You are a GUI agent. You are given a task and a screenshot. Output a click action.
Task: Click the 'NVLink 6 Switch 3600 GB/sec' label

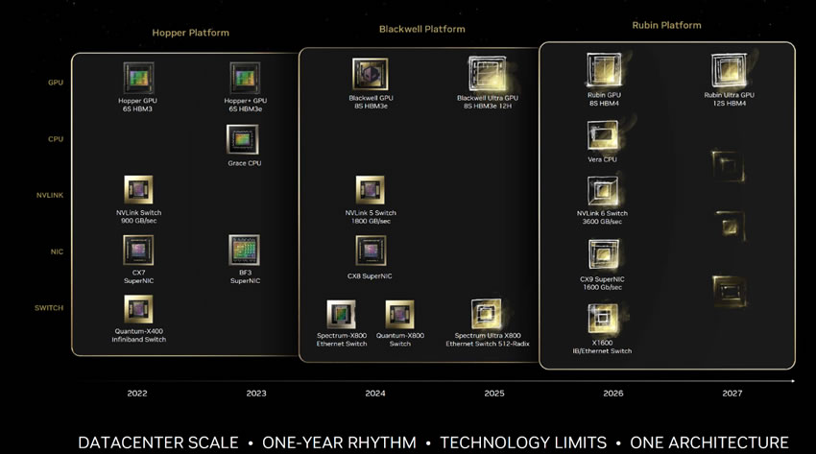click(x=602, y=217)
